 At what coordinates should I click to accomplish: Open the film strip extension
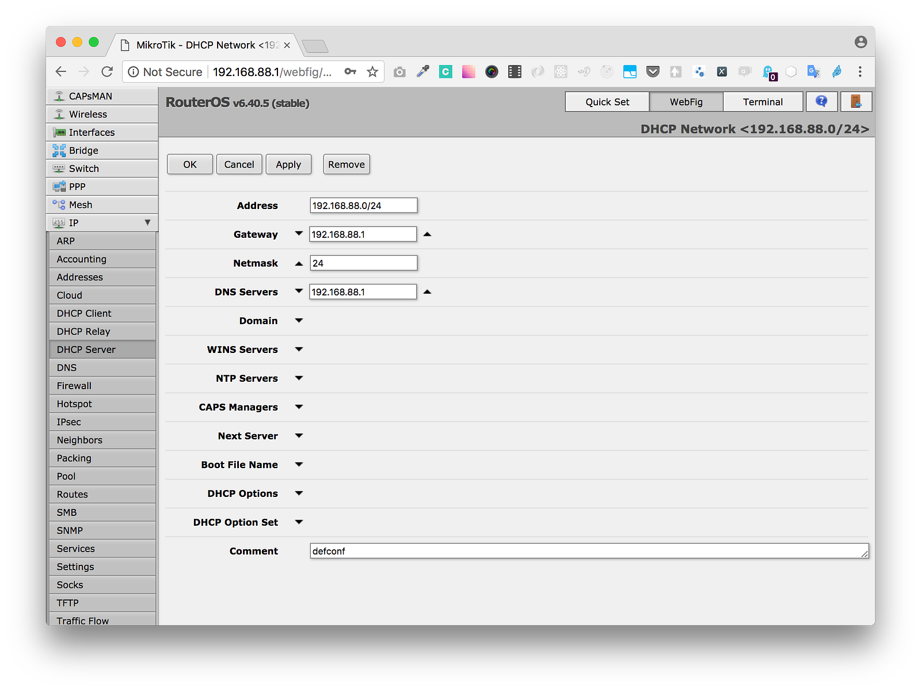[x=515, y=71]
